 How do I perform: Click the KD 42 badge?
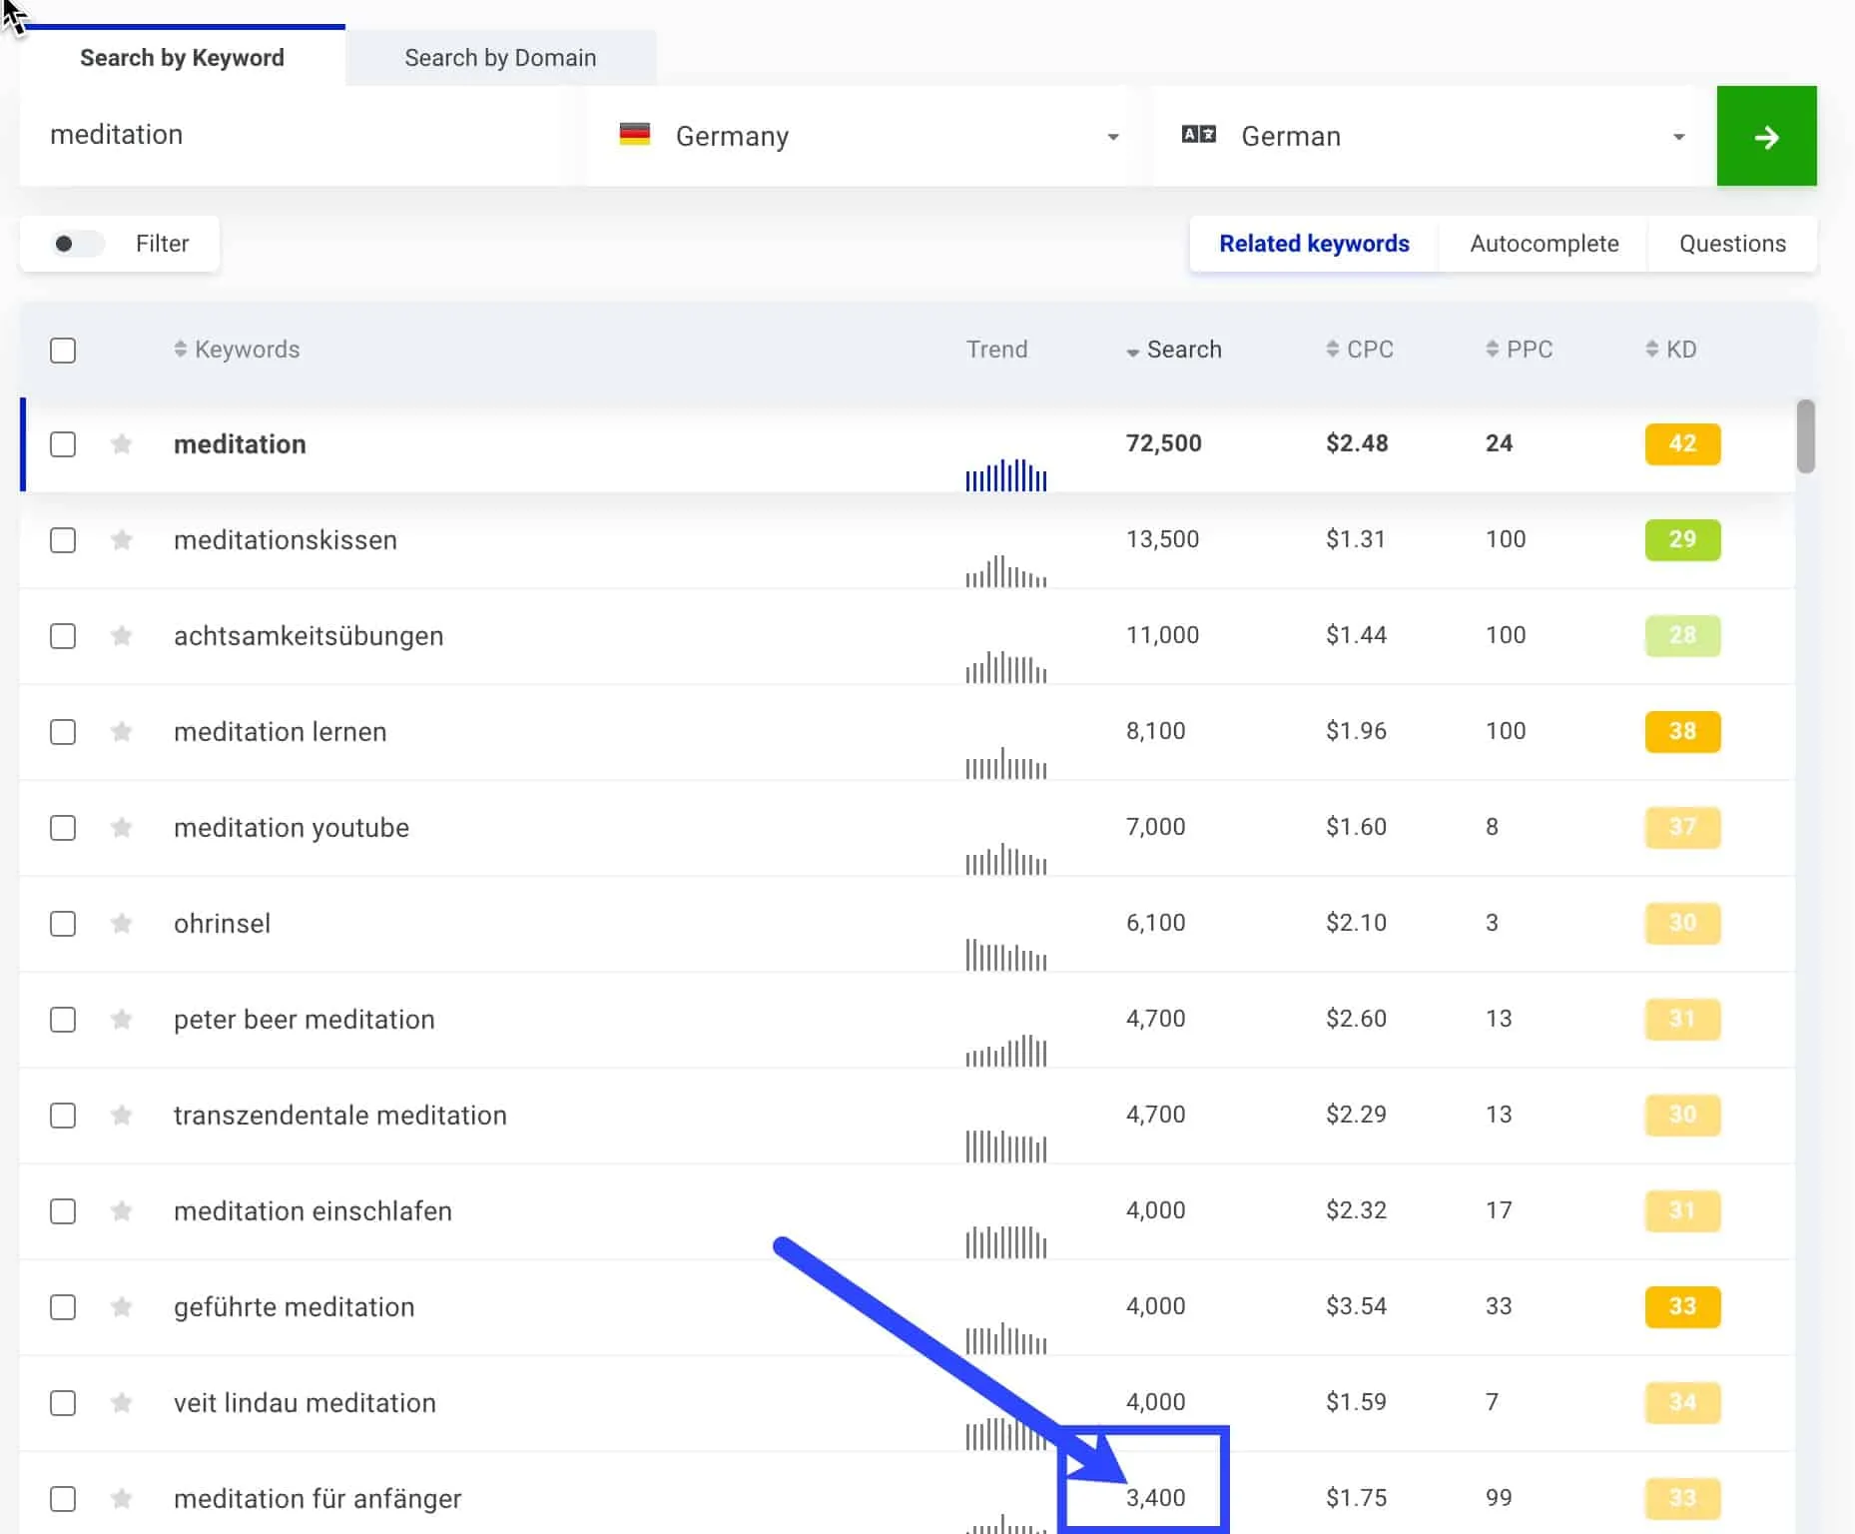pyautogui.click(x=1682, y=443)
